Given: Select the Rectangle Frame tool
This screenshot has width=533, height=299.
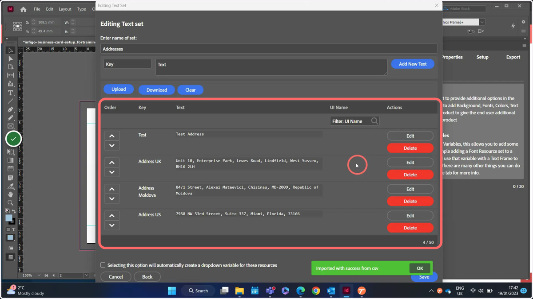Looking at the screenshot, I should coord(11,126).
